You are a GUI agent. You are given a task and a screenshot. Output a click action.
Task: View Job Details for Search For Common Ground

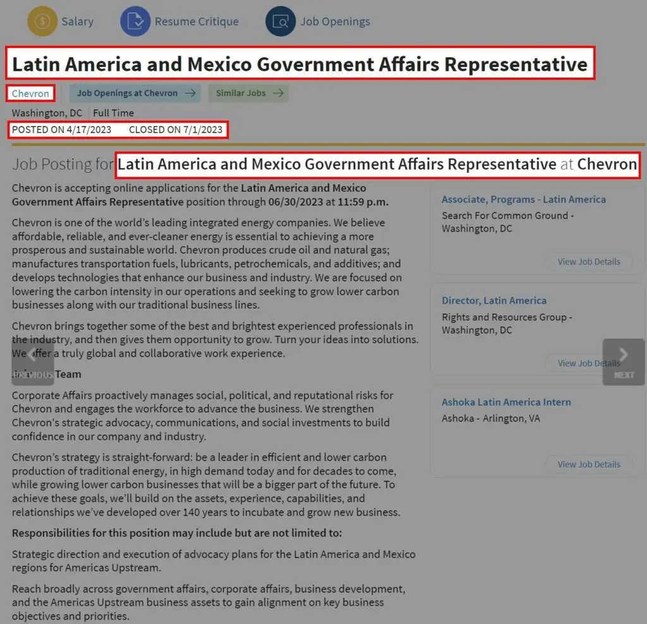(x=588, y=262)
